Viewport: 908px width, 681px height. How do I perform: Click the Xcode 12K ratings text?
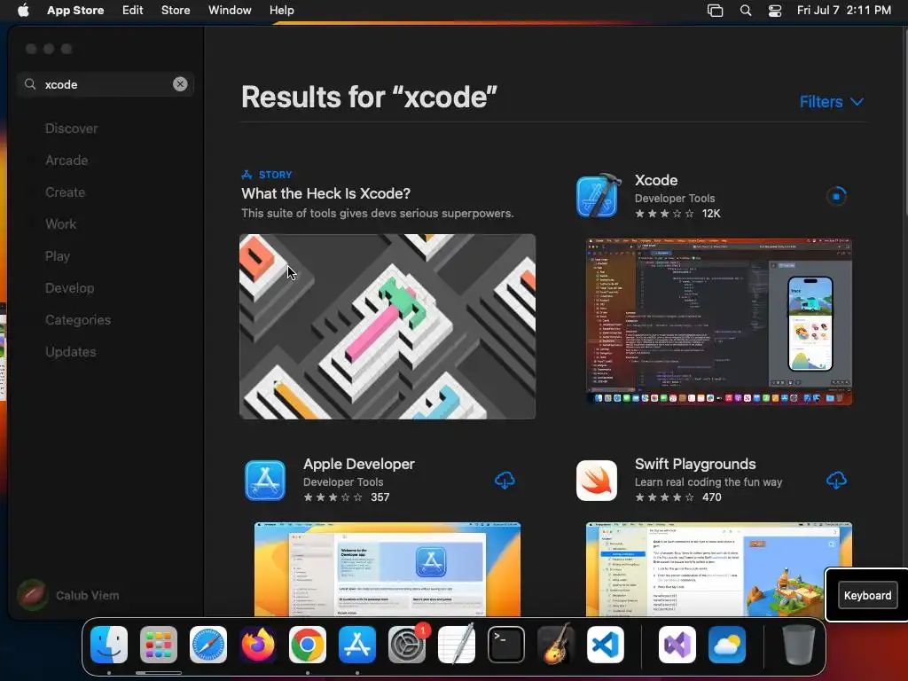[711, 214]
